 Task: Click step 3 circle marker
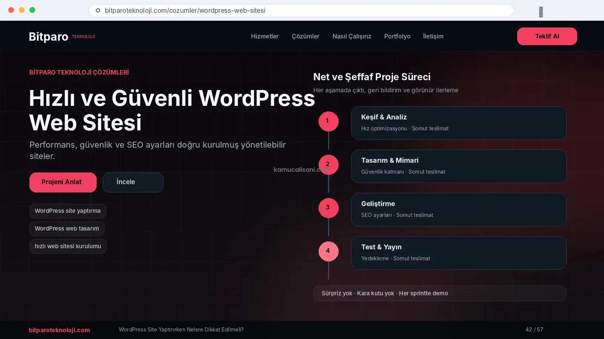[x=328, y=208]
